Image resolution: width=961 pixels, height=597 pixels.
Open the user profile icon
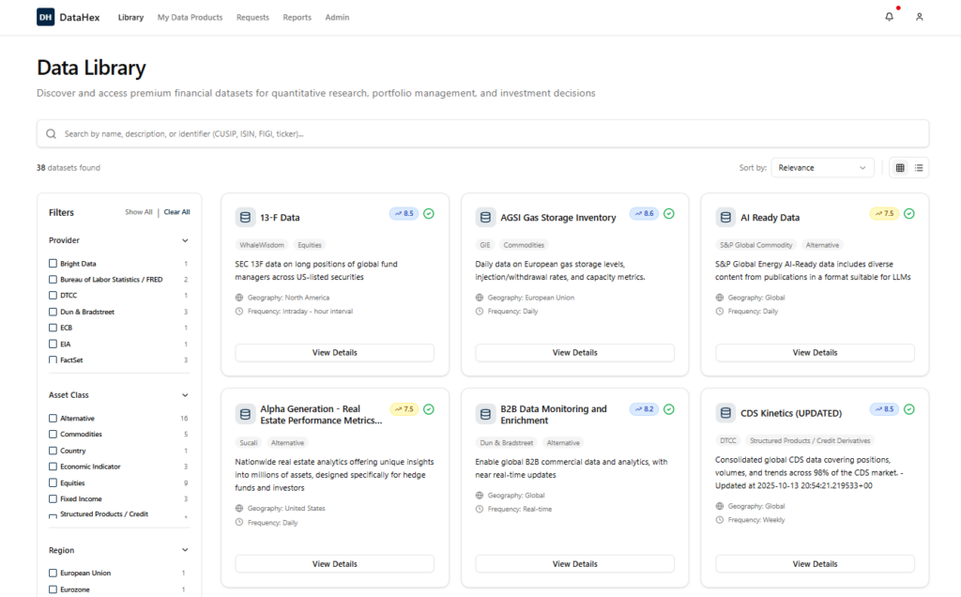point(920,17)
